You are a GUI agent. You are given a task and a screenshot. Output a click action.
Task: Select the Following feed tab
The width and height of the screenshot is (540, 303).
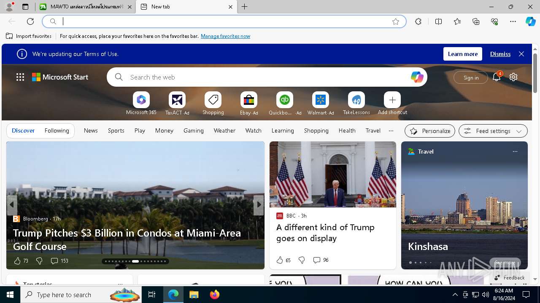[x=57, y=130]
